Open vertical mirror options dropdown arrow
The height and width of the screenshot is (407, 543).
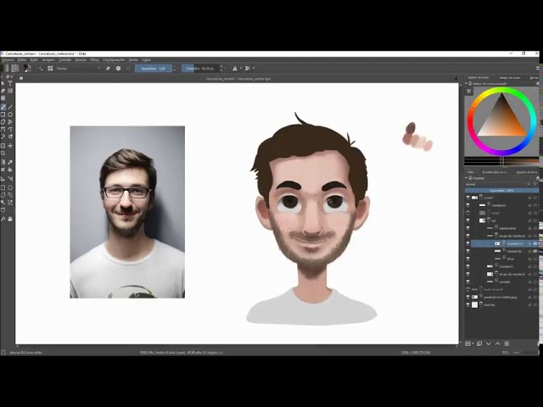254,69
